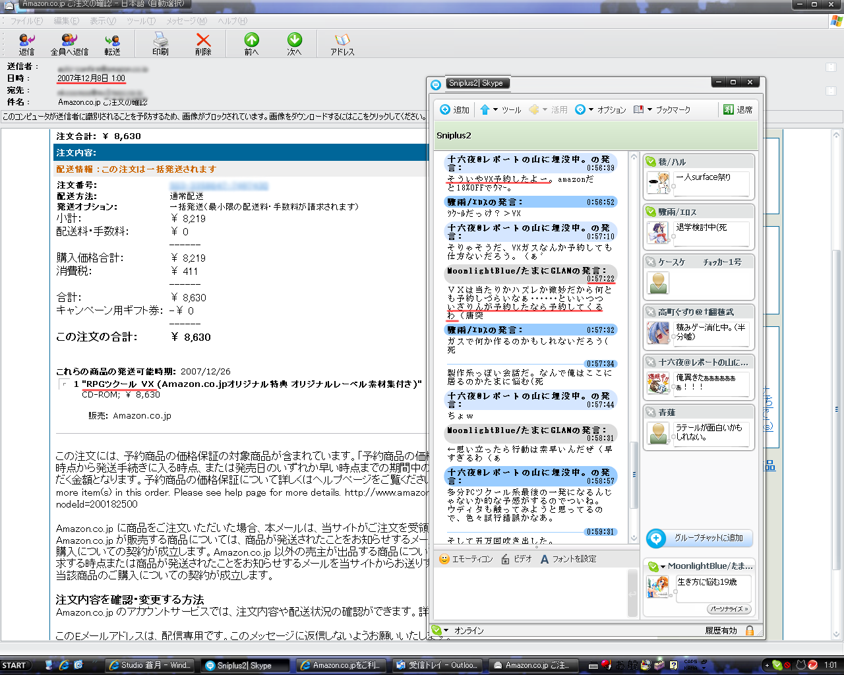844x675 pixels.
Task: Go to next message with 次へ arrow
Action: point(294,40)
